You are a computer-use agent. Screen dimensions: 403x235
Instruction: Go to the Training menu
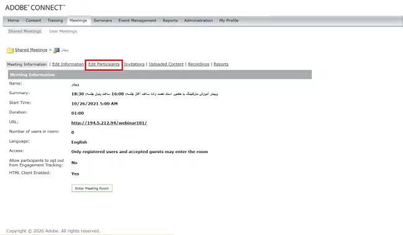(55, 20)
